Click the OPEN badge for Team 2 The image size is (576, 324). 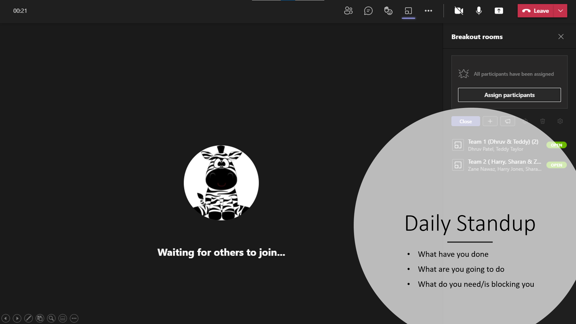pyautogui.click(x=556, y=165)
